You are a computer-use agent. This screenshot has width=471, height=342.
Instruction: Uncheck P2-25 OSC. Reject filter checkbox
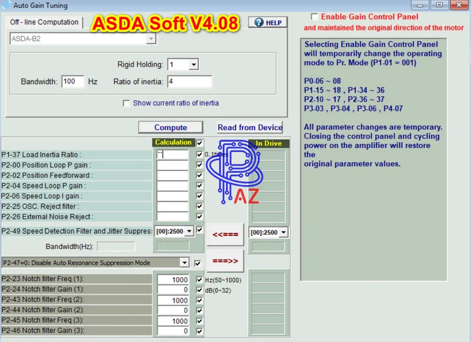point(199,206)
